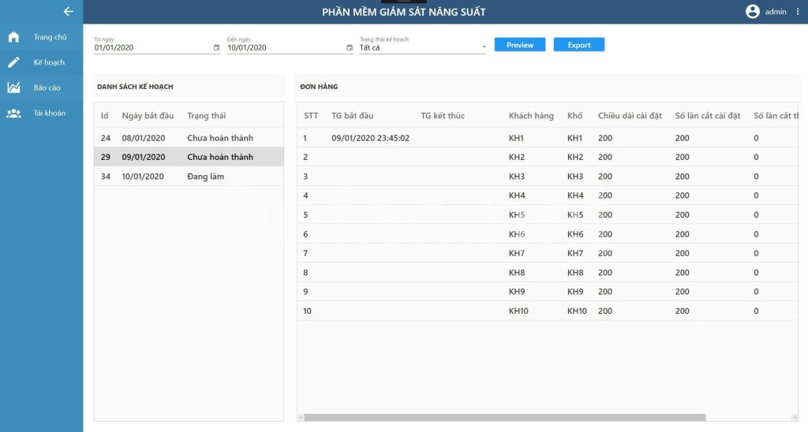
Task: Click the admin user avatar icon
Action: coord(752,12)
